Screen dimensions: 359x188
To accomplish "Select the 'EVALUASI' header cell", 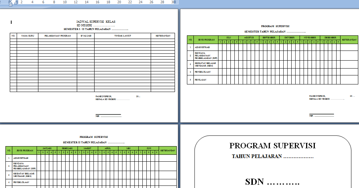I will click(x=85, y=36).
